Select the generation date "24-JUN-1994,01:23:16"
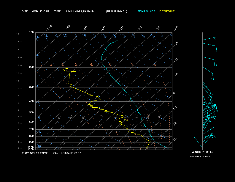The image size is (235, 182). click(67, 153)
